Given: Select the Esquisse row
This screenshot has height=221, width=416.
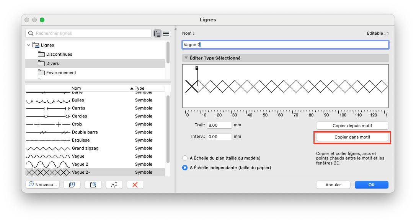Looking at the screenshot, I should tap(95, 140).
